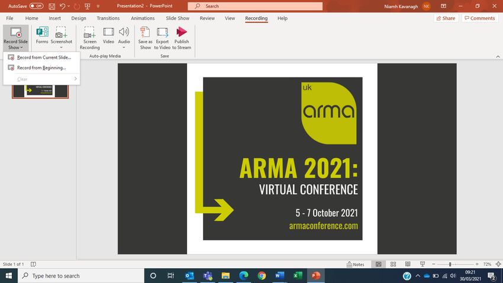Expand the Audio dropdown arrow

click(124, 47)
